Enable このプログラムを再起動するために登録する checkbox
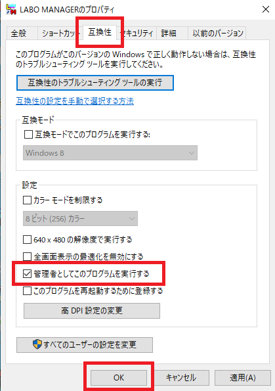Screen dimensions: 275x391 27,290
